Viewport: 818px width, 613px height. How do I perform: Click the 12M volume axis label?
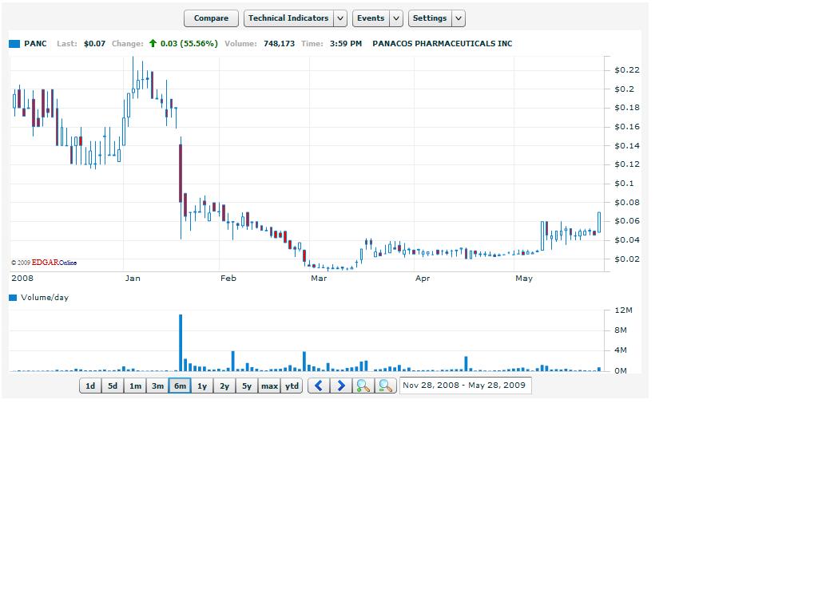click(x=623, y=310)
